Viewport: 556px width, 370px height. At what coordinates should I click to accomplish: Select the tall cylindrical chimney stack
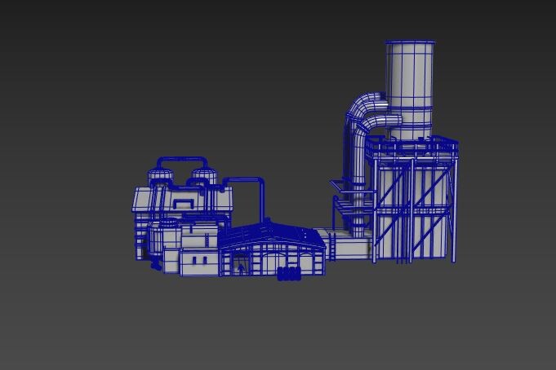pyautogui.click(x=410, y=90)
